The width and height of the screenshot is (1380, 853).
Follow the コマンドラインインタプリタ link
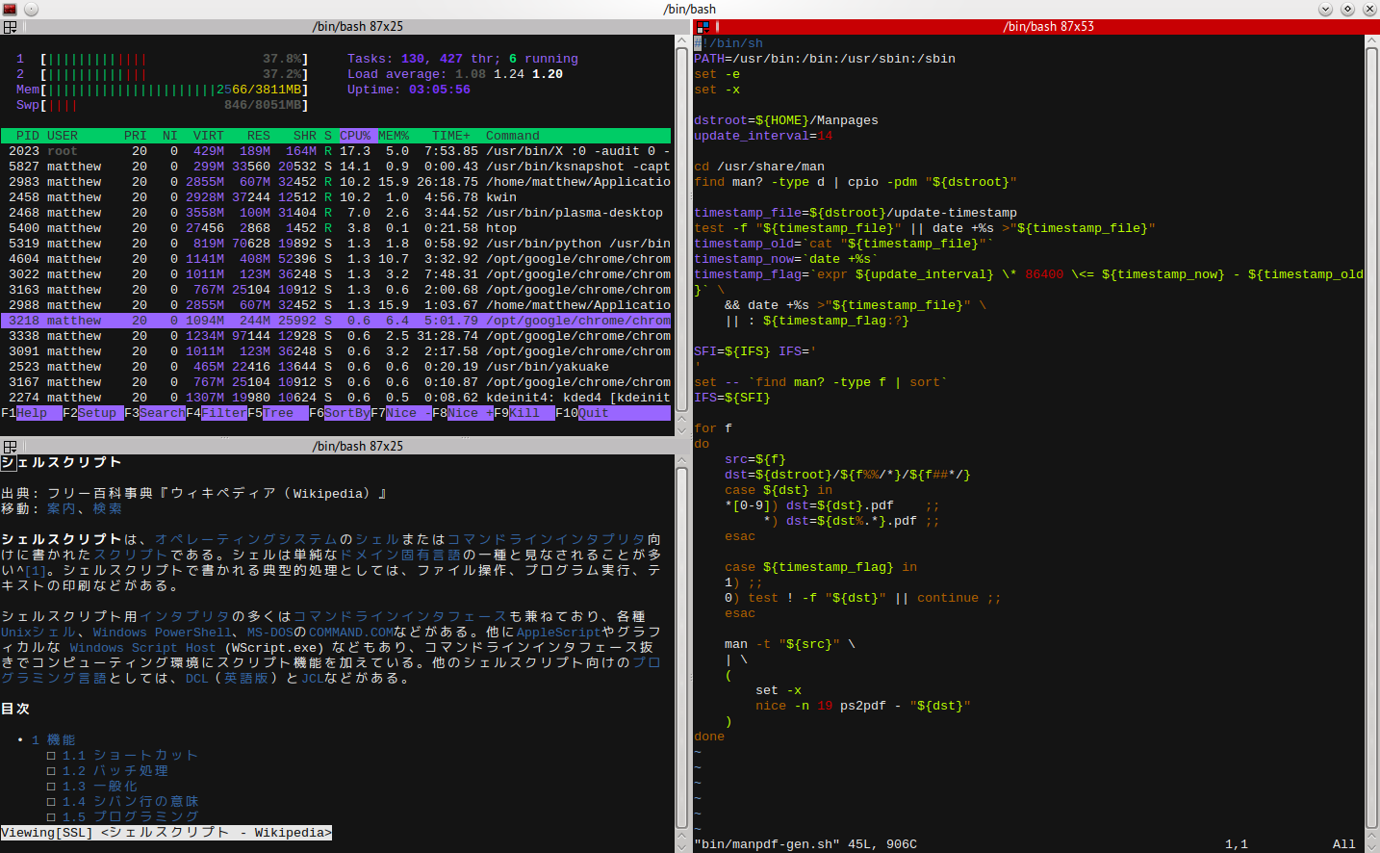coord(547,540)
